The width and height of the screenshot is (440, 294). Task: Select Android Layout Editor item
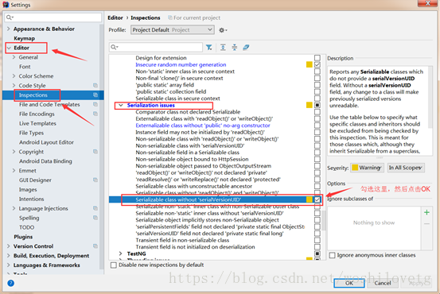coord(46,142)
